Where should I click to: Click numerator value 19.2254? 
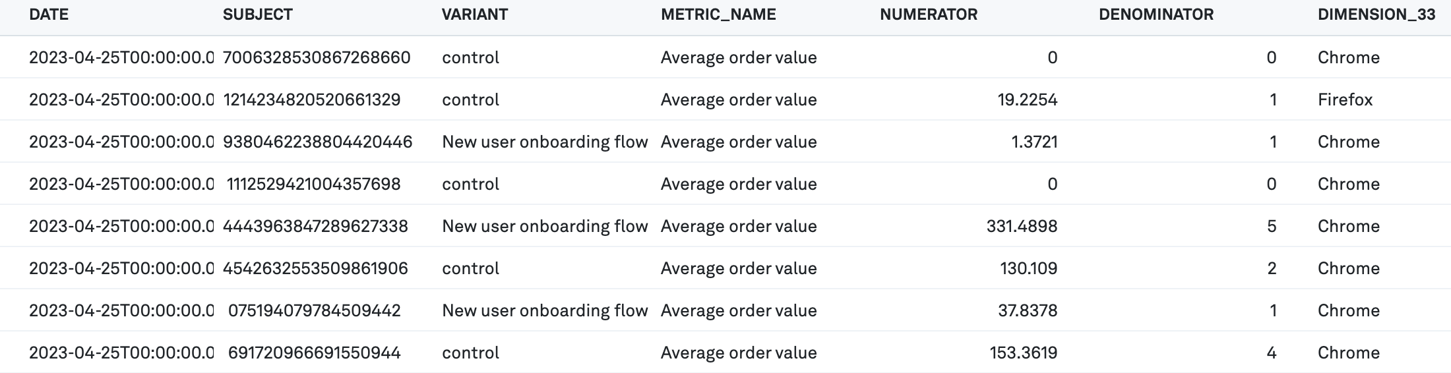1027,100
